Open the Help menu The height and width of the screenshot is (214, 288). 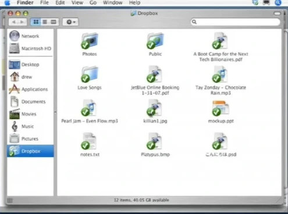(x=134, y=3)
